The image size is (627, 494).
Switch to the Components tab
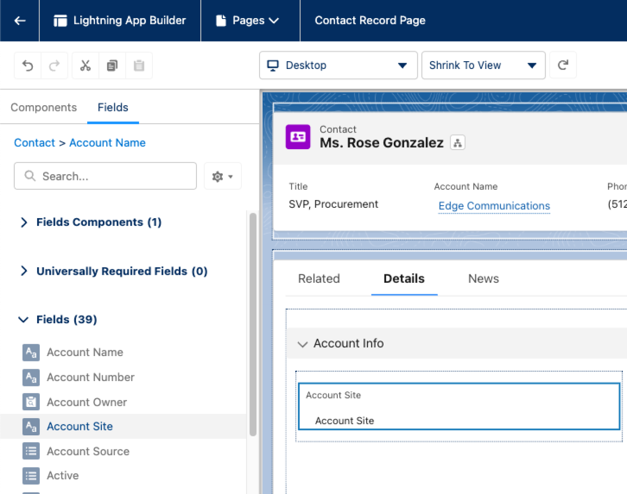pyautogui.click(x=44, y=108)
